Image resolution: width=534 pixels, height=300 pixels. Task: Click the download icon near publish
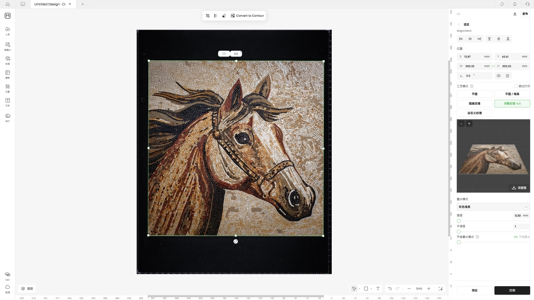click(x=515, y=14)
